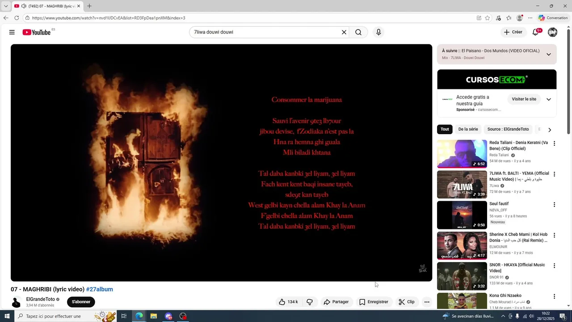Open the Reda Taliani Denia Keratni thumbnail
The height and width of the screenshot is (322, 572).
tap(462, 154)
